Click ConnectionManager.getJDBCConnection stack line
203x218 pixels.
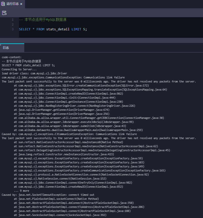[x=89, y=118]
